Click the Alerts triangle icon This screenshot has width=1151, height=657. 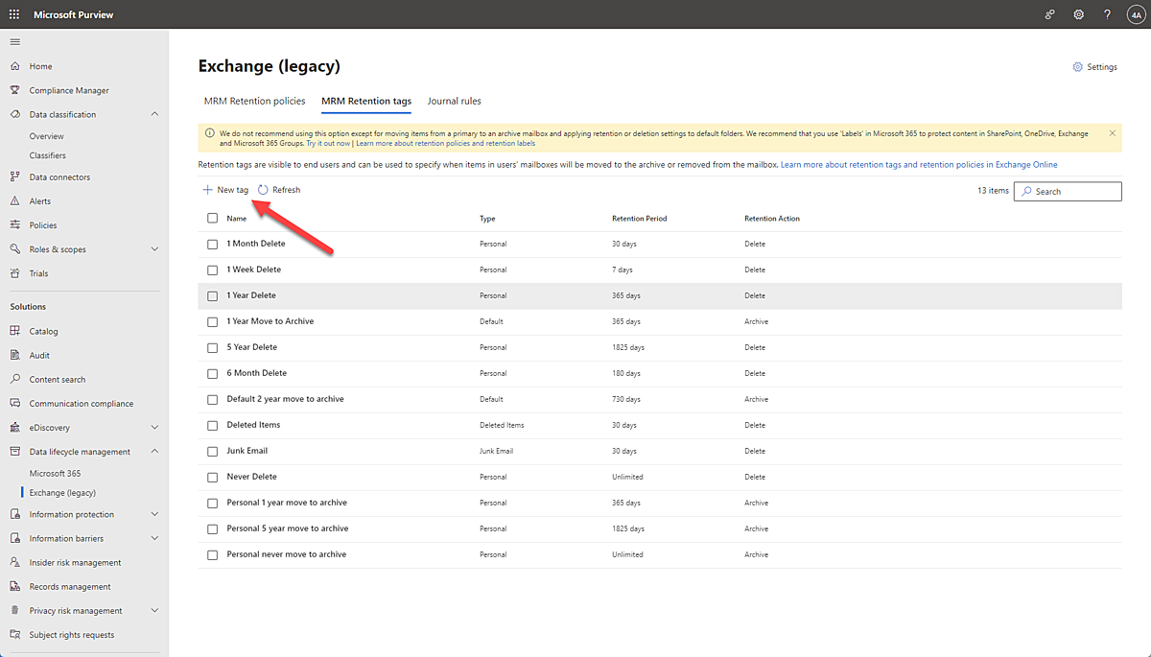[x=14, y=201]
